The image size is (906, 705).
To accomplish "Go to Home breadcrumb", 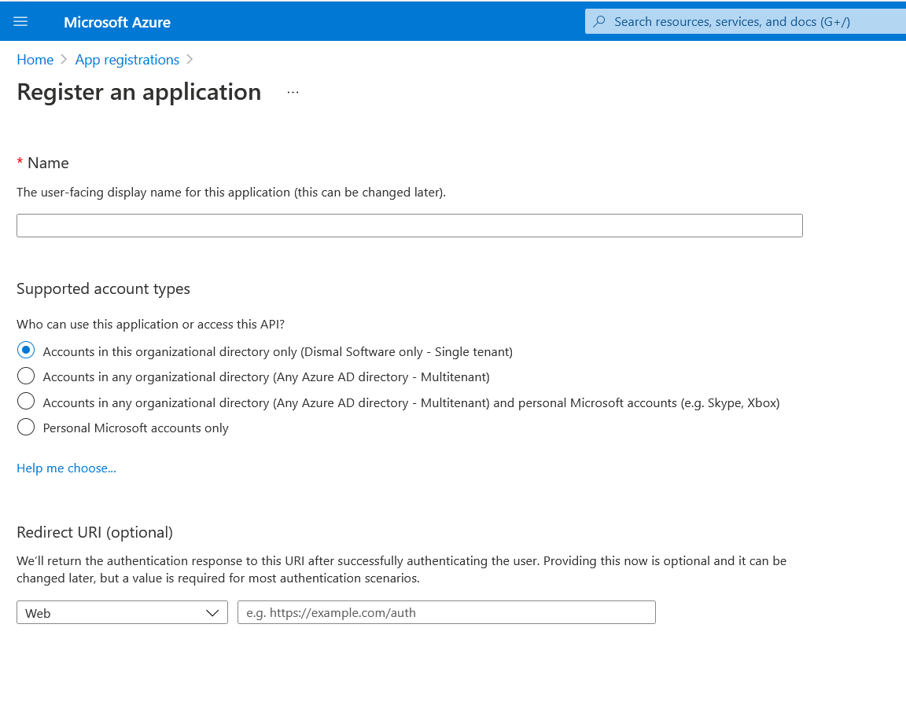I will 35,60.
